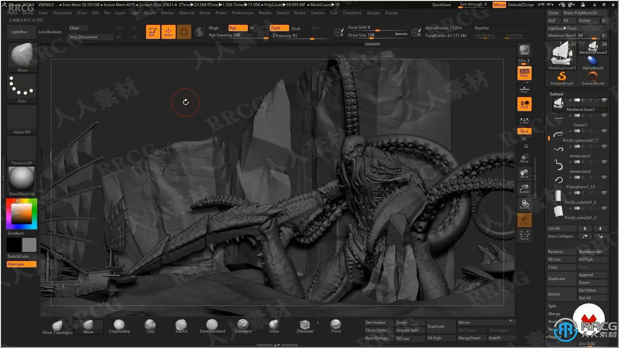Viewport: 619px width, 348px height.
Task: Open the BasicMaterial material picker
Action: coord(22,181)
